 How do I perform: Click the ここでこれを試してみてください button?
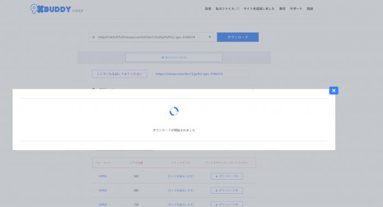(119, 74)
